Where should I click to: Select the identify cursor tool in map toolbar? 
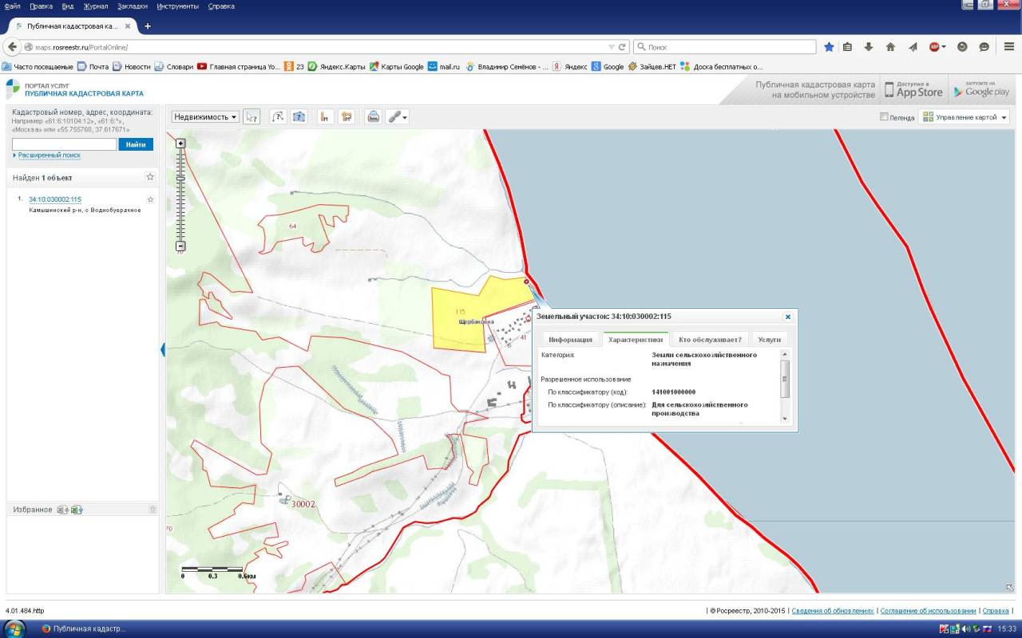click(252, 116)
